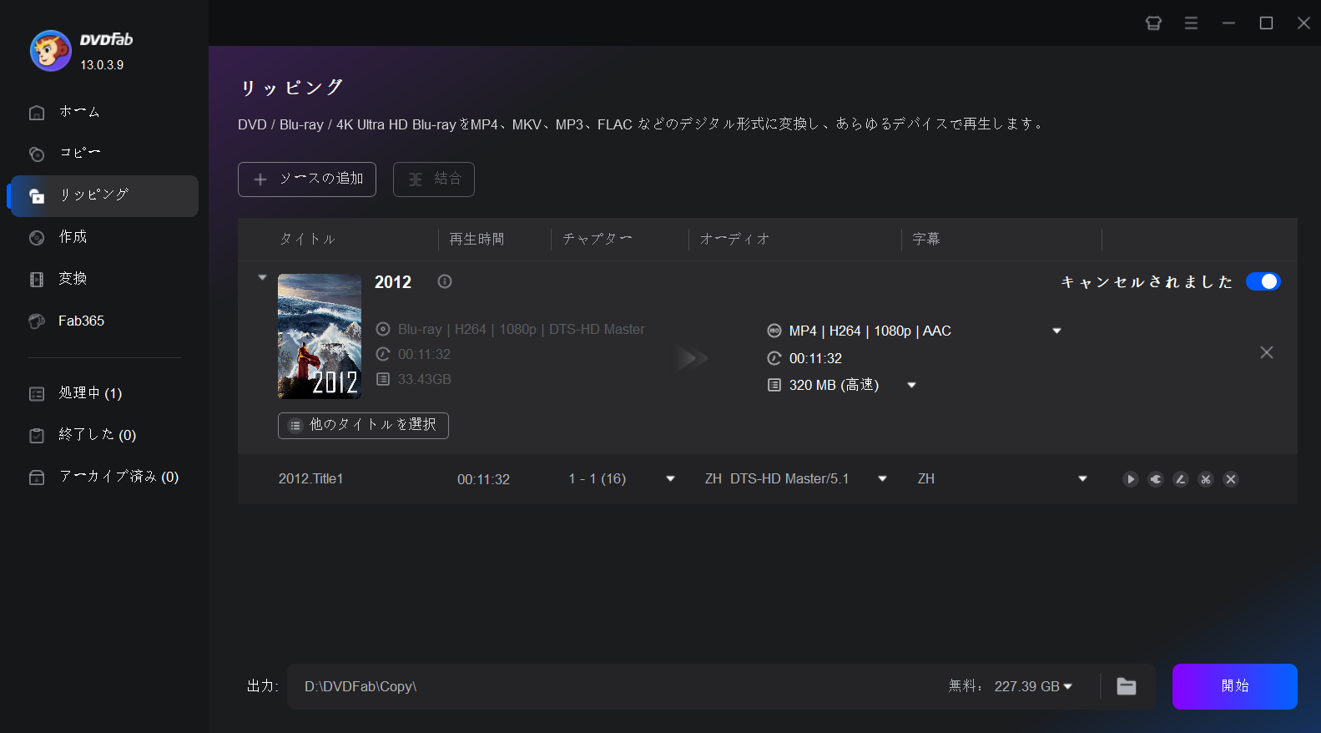Open the skin/theme shirt icon in title bar
This screenshot has width=1321, height=733.
pyautogui.click(x=1153, y=23)
